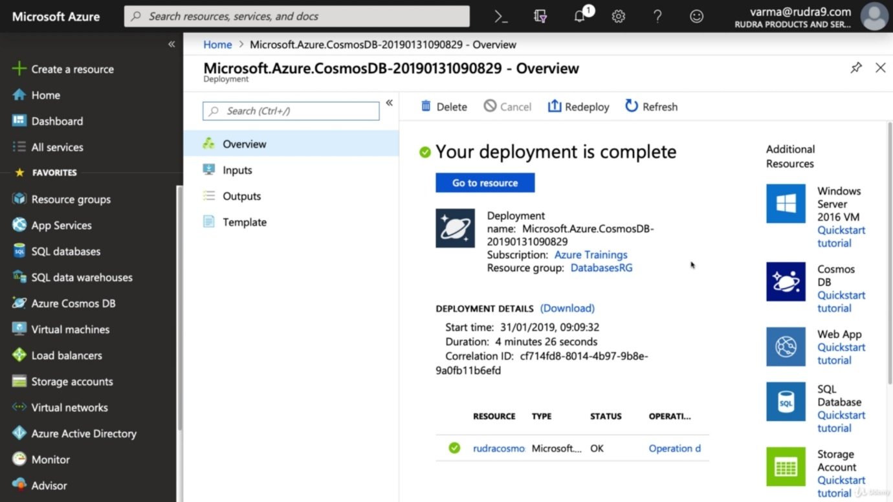Collapse the deployment blade menu
Screen dimensions: 893x502
coord(389,103)
